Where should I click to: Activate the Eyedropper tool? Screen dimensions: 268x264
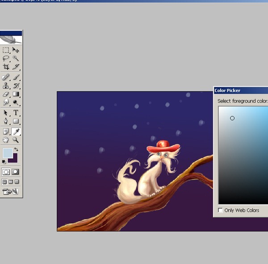[16, 132]
